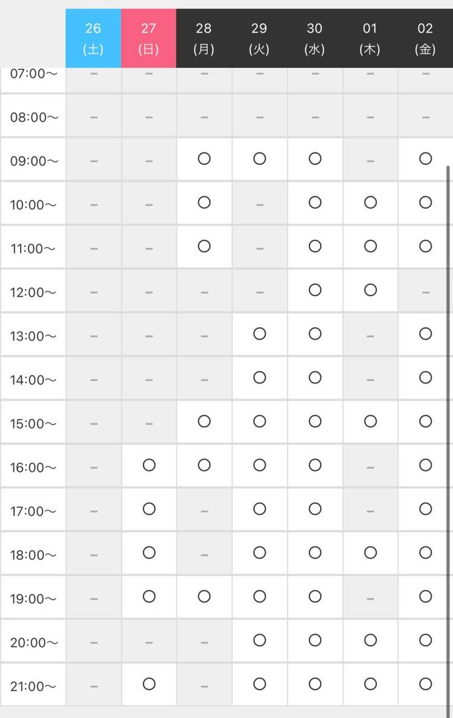Screen dimensions: 453x718
Task: Tap the Friday 02 date header
Action: 425,38
